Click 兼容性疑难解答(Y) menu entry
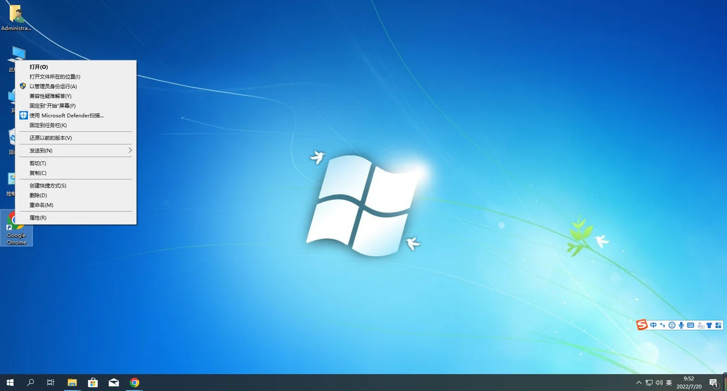The image size is (727, 391). click(x=76, y=96)
